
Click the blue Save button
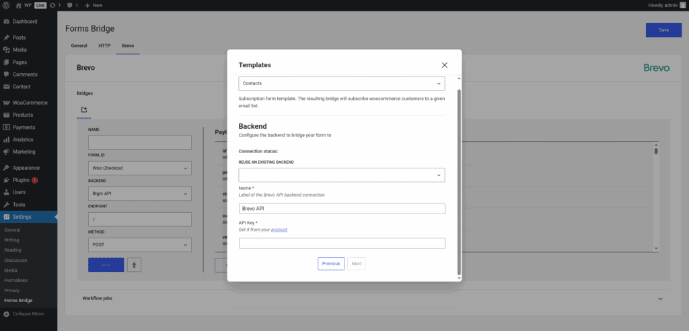point(663,30)
